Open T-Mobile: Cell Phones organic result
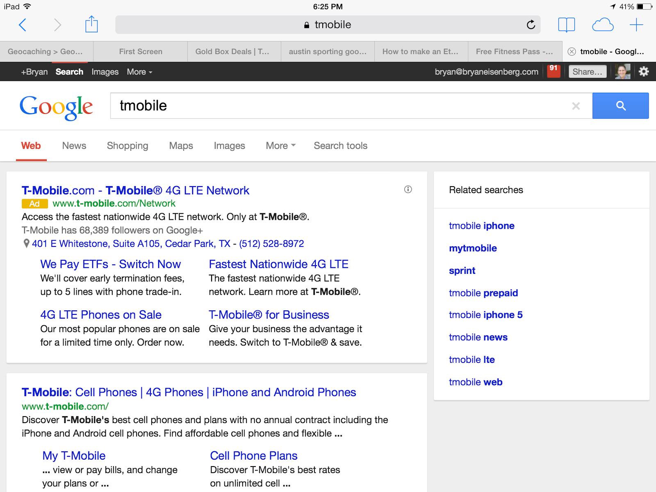Viewport: 656px width, 492px height. [x=189, y=393]
